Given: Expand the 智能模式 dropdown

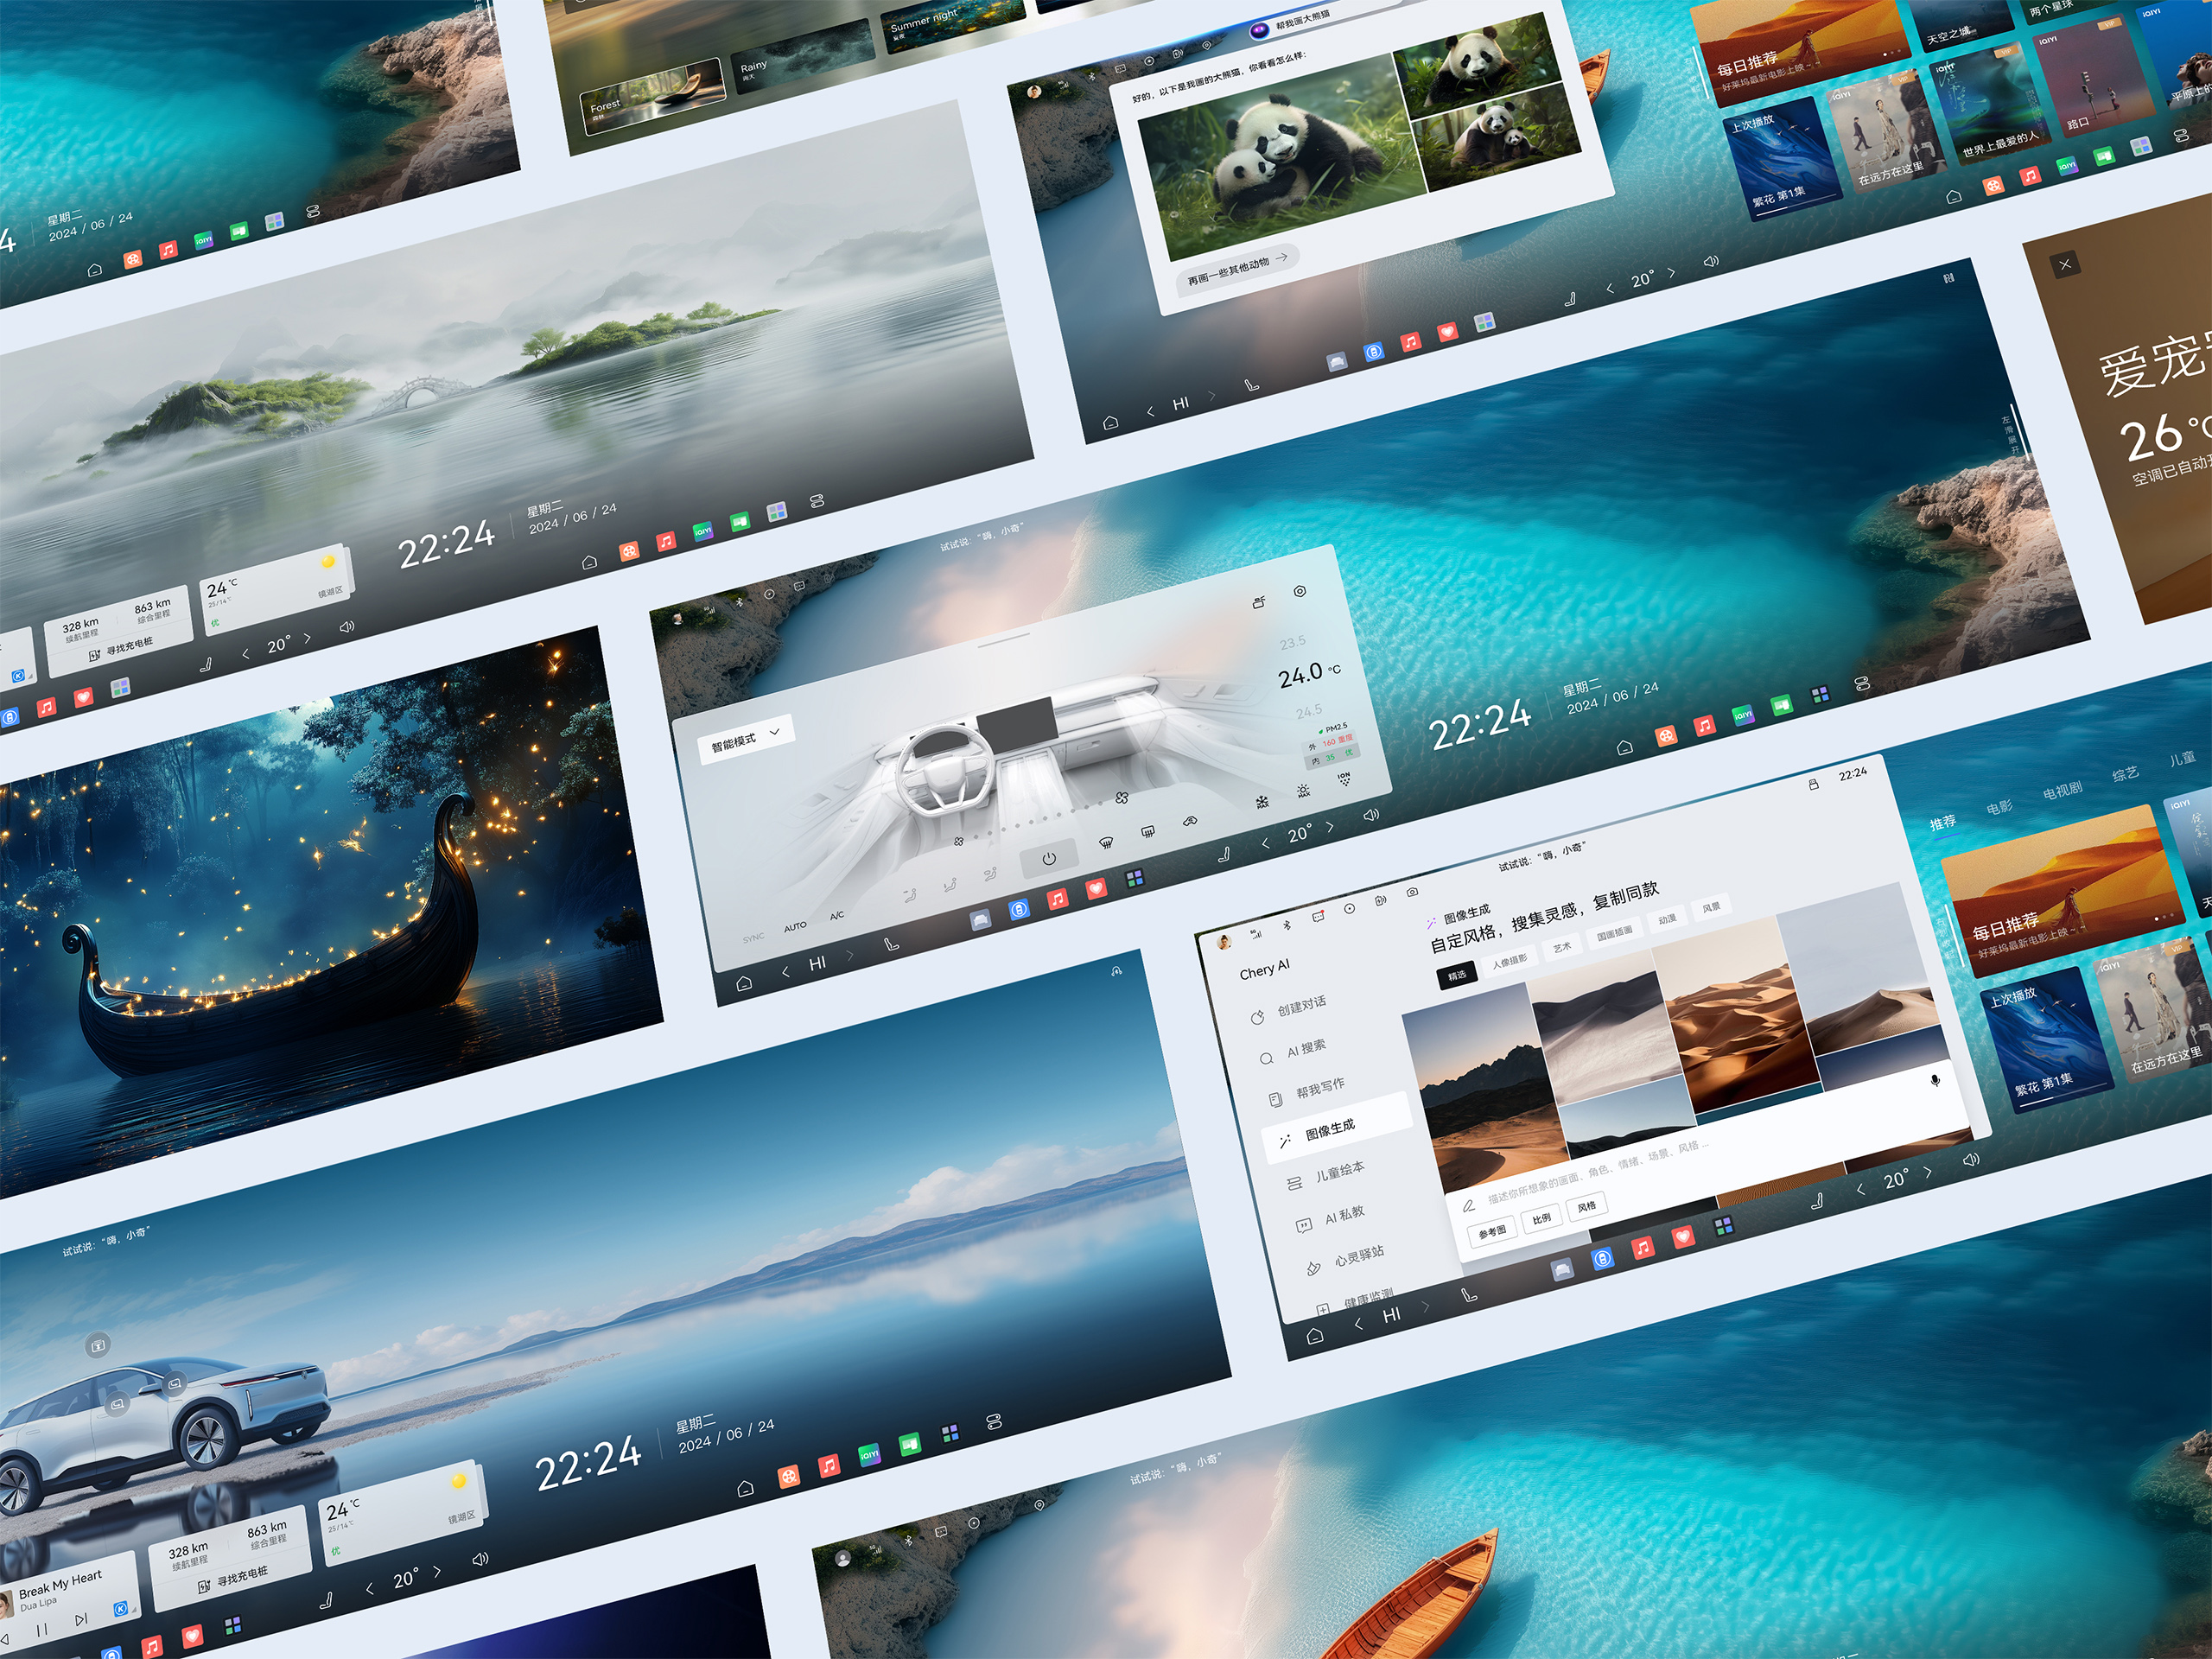Looking at the screenshot, I should 746,739.
